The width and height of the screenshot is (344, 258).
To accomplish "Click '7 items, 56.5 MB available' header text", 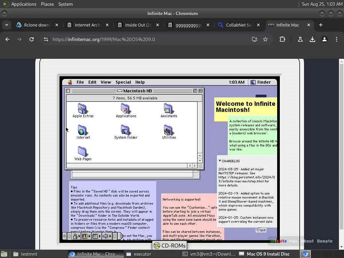I will (135, 98).
